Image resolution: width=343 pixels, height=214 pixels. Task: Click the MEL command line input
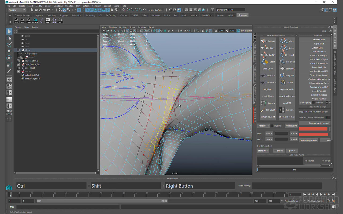tap(68, 207)
